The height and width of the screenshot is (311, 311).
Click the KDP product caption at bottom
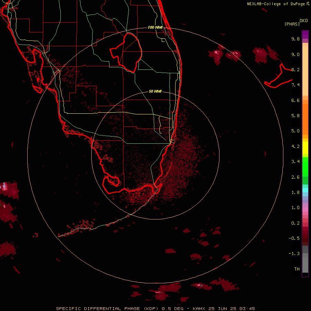click(x=155, y=309)
